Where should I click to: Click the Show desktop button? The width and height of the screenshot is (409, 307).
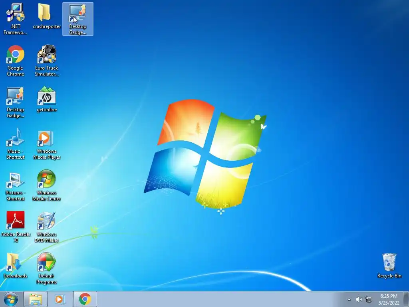[406, 299]
